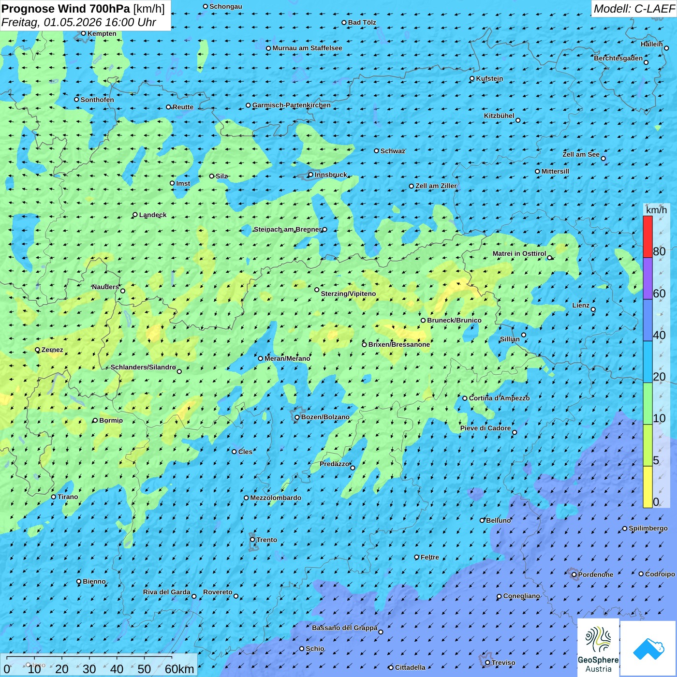This screenshot has height=677, width=677.
Task: Select the red segment of the km/h legend
Action: 648,237
